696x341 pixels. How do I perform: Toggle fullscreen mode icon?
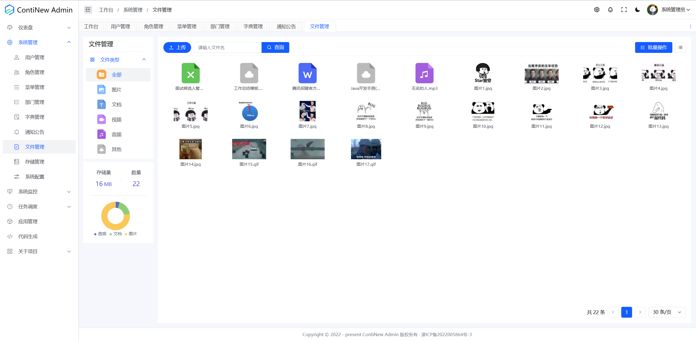624,10
